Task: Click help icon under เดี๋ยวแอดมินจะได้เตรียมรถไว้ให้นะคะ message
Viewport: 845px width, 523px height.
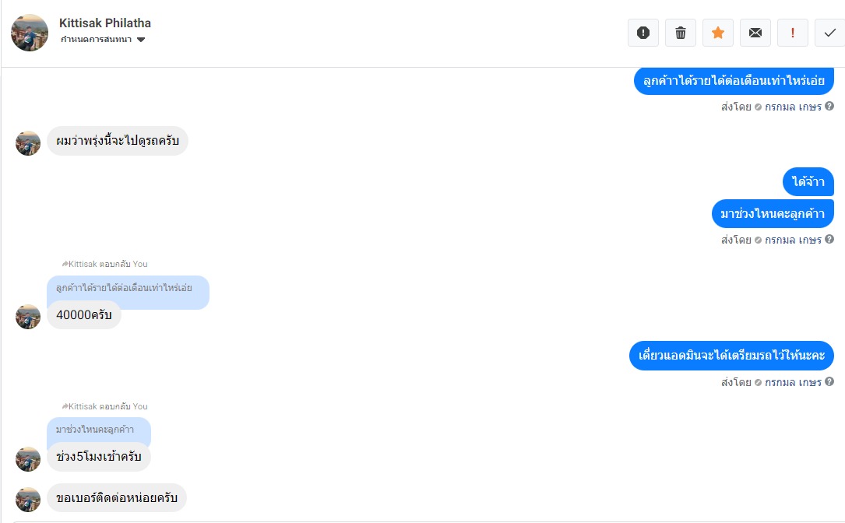Action: click(829, 382)
